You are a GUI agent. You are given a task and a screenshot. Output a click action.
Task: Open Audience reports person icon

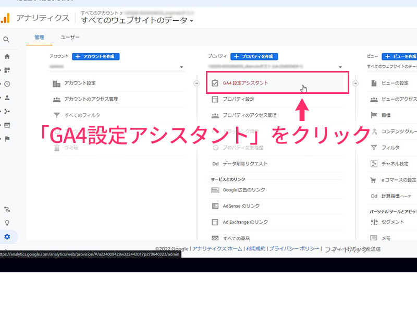pyautogui.click(x=7, y=98)
